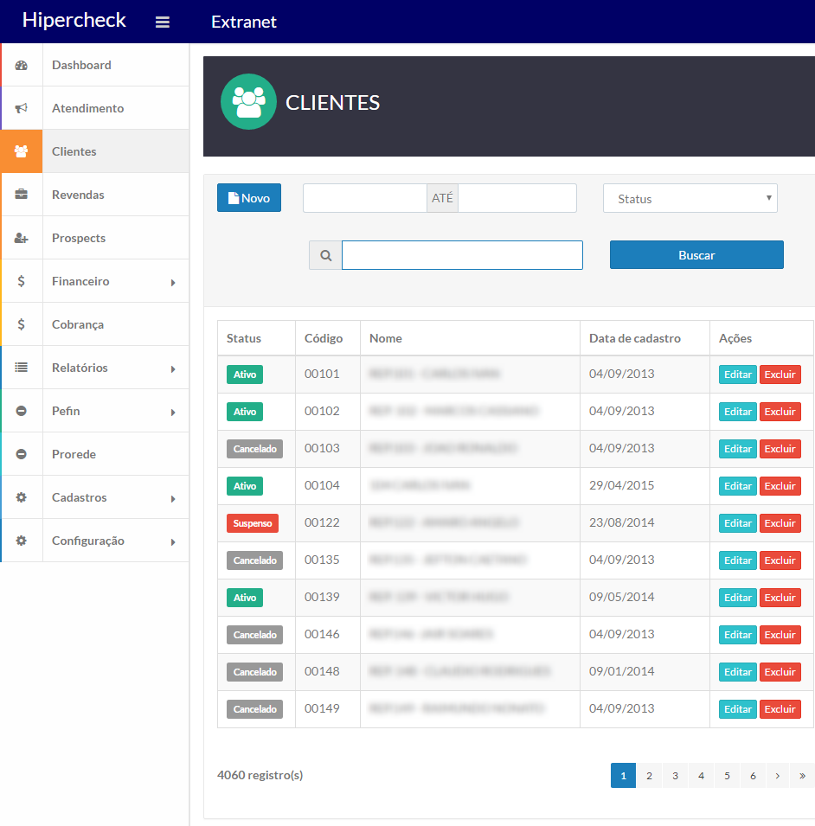This screenshot has height=826, width=815.
Task: Click the Atendimento megaphone icon
Action: click(x=22, y=109)
